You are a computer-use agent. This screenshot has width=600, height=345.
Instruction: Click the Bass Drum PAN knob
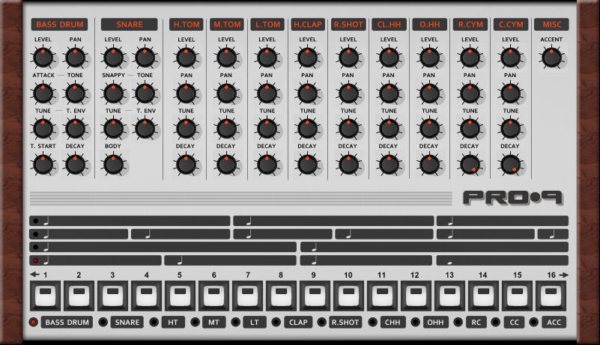point(75,58)
